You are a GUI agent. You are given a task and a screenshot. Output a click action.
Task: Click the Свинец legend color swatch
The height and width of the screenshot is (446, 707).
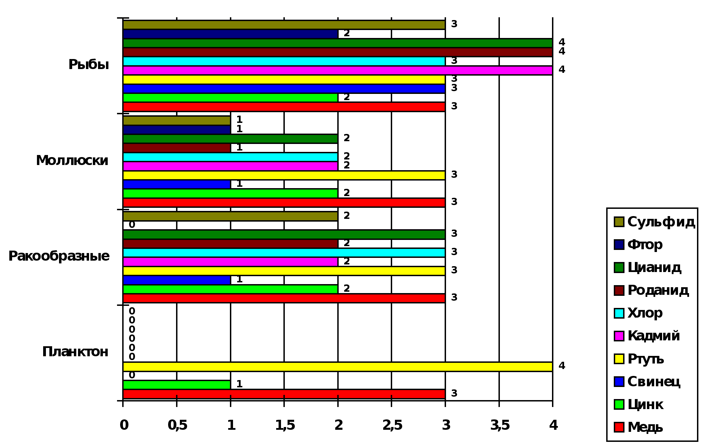619,381
